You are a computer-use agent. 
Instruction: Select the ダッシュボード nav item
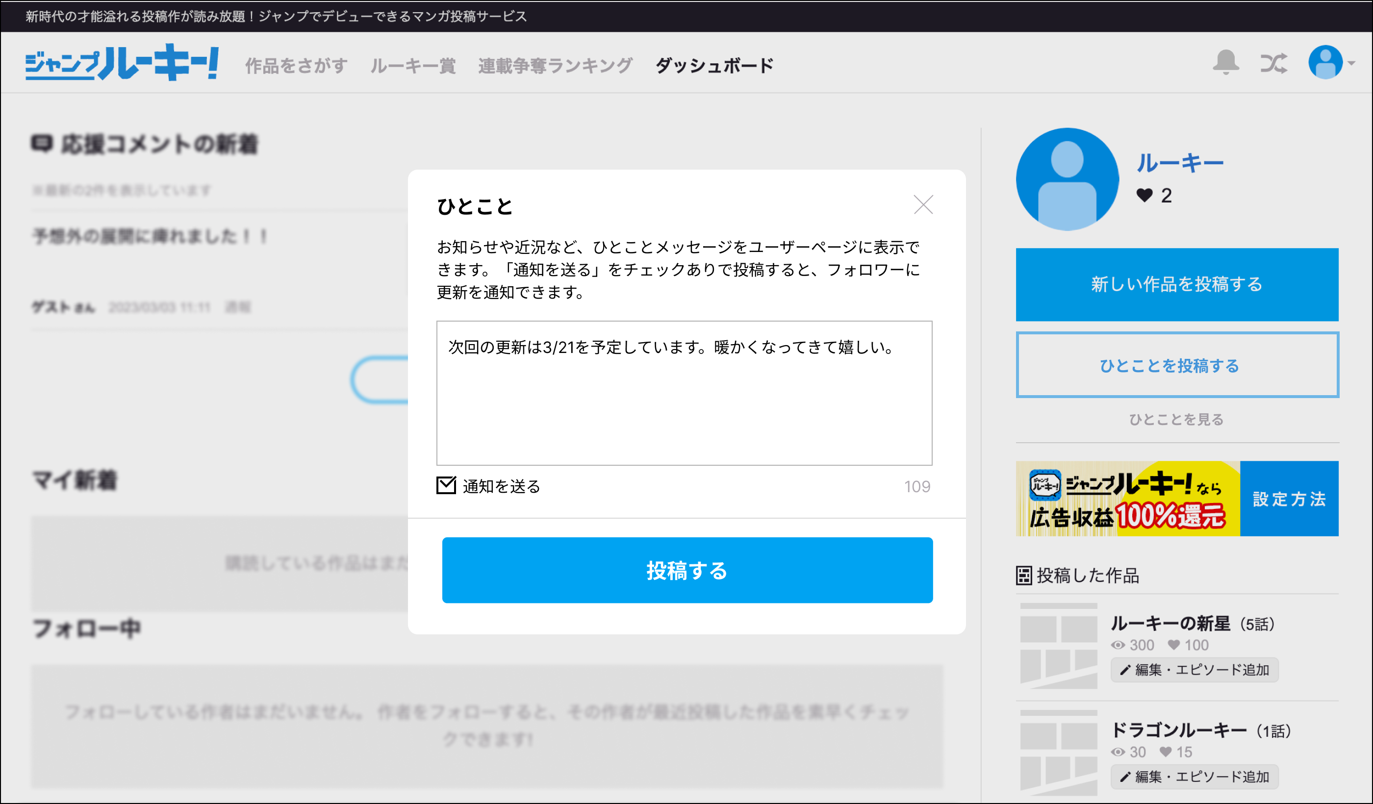714,66
